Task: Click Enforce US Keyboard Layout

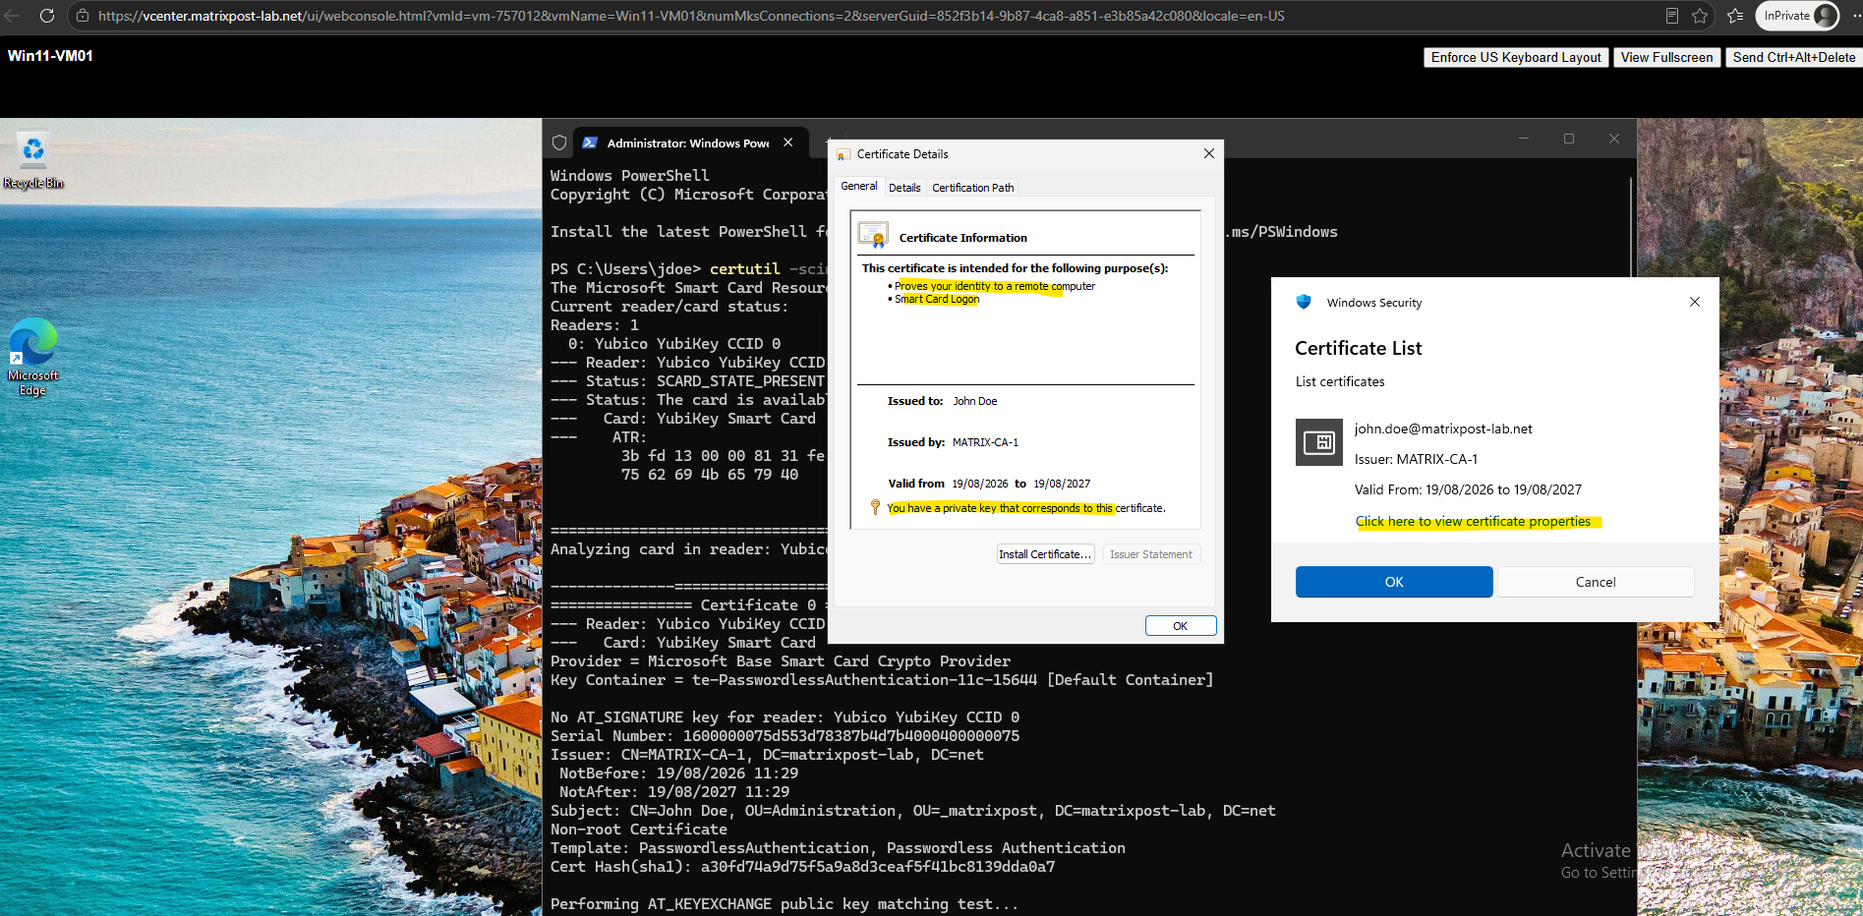Action: point(1516,58)
